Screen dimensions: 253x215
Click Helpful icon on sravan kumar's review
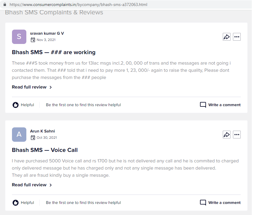pyautogui.click(x=16, y=105)
